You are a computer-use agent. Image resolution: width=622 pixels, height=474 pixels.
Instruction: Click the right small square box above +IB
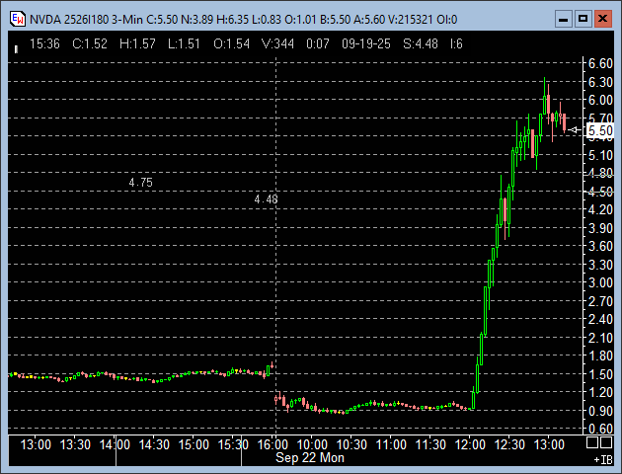[607, 445]
